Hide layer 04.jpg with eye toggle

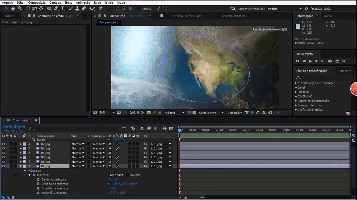click(x=3, y=153)
